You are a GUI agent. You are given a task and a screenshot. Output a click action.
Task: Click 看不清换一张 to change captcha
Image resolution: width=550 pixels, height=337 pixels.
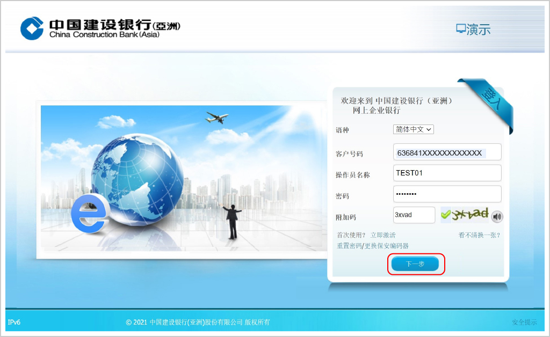point(479,235)
